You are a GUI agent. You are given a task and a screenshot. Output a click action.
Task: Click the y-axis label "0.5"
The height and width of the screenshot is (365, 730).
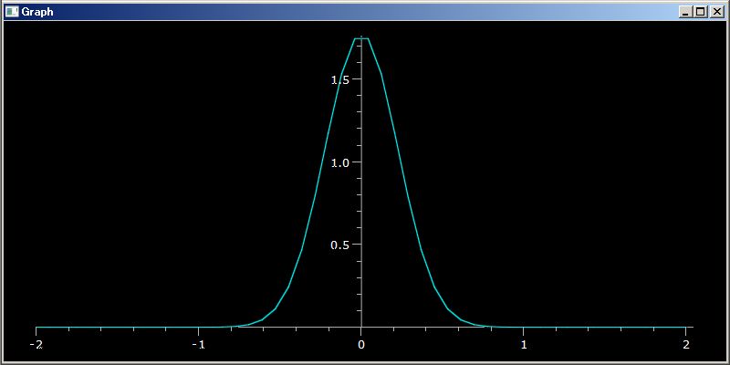(x=339, y=245)
